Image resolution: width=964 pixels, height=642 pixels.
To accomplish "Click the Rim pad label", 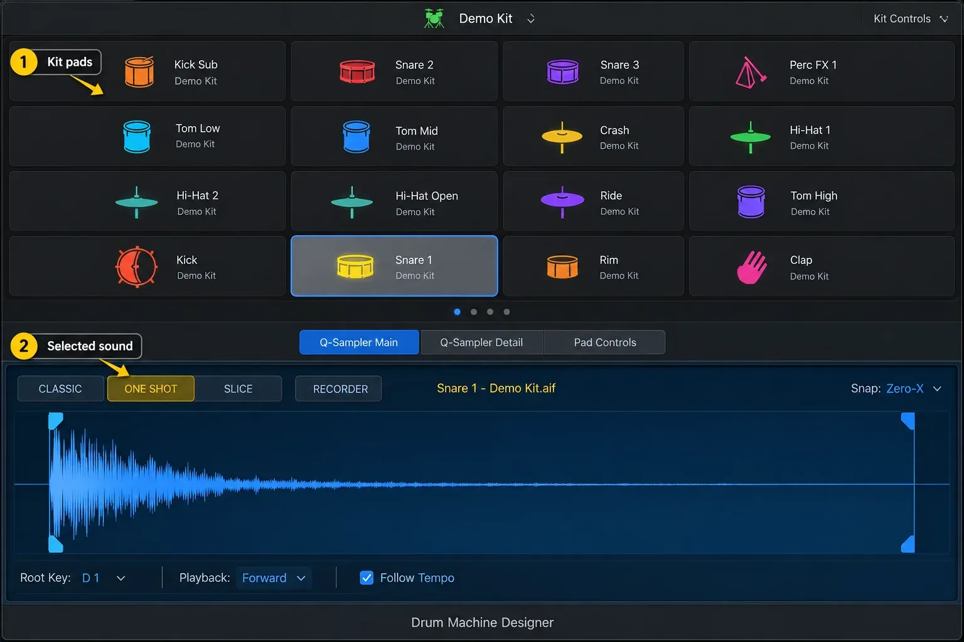I will pyautogui.click(x=609, y=260).
